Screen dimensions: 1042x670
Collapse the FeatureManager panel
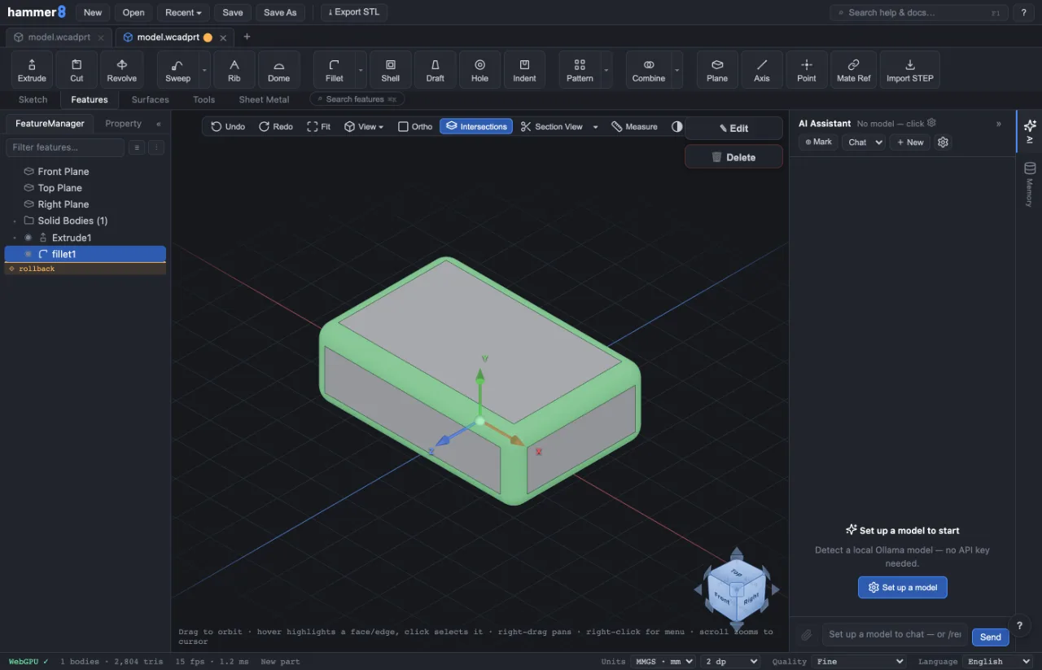point(158,124)
